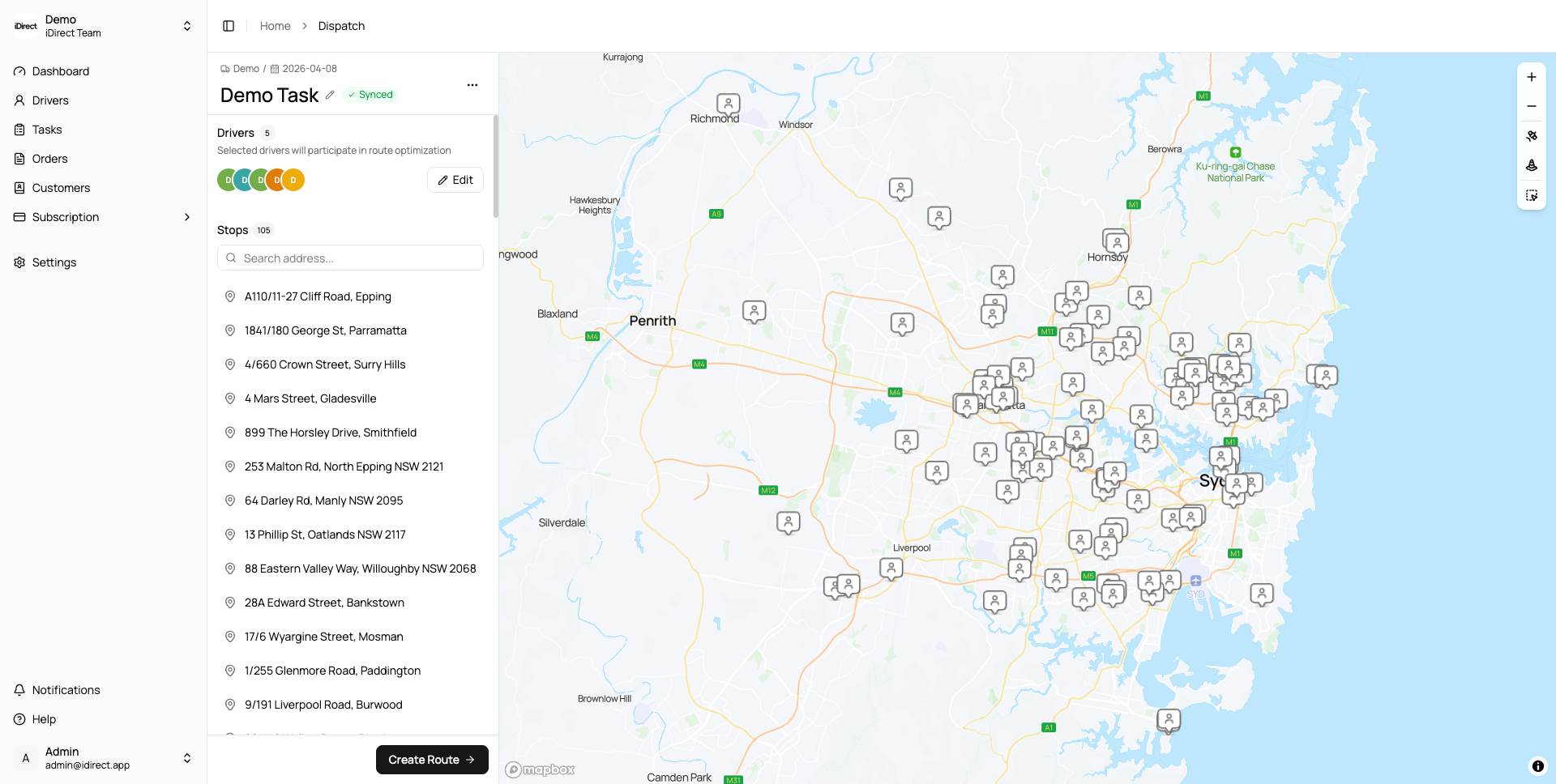Click the Mapbox logo
This screenshot has width=1556, height=784.
pos(540,769)
